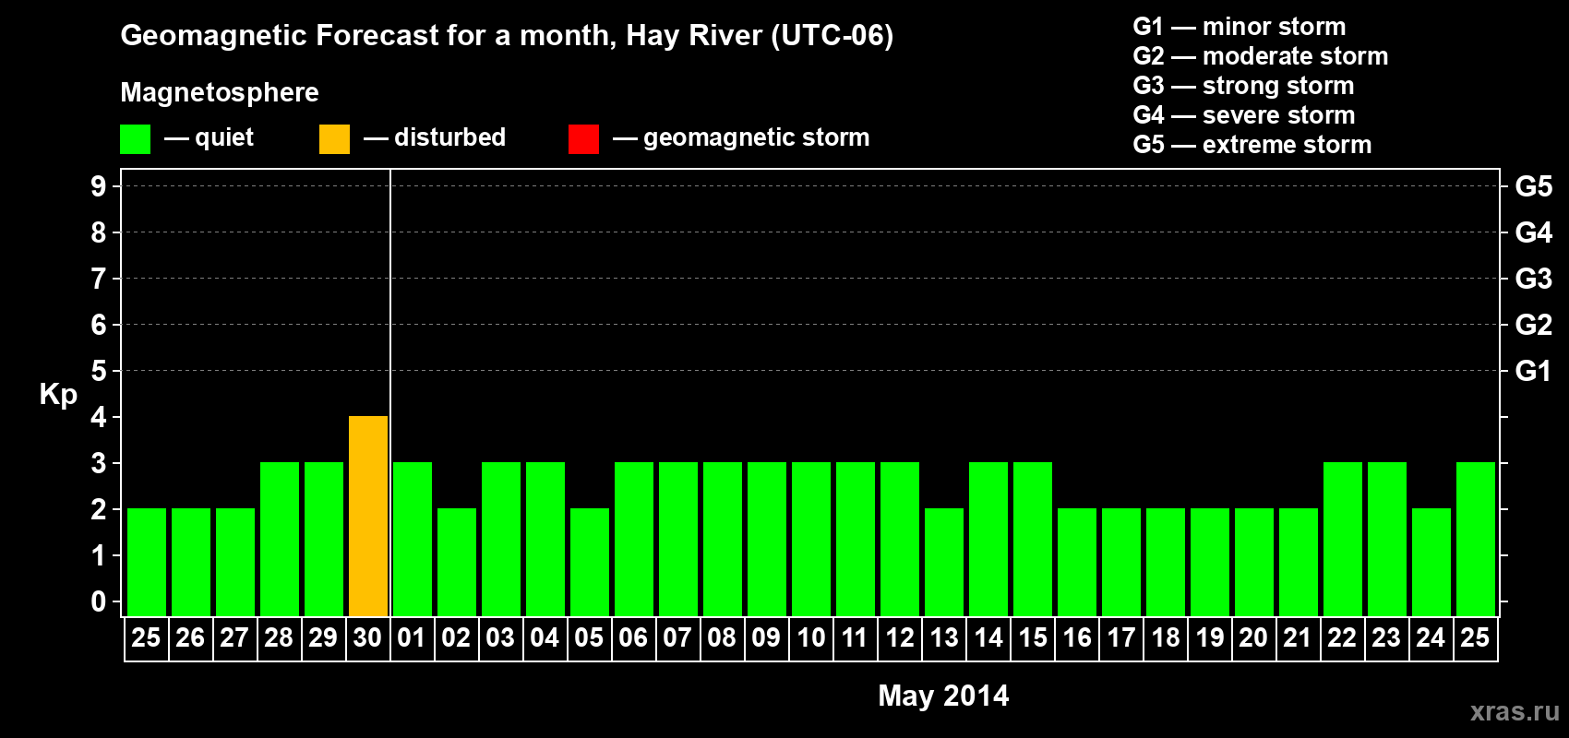Click Kp value 9 on the left axis
Image resolution: width=1569 pixels, height=738 pixels.
pos(99,186)
